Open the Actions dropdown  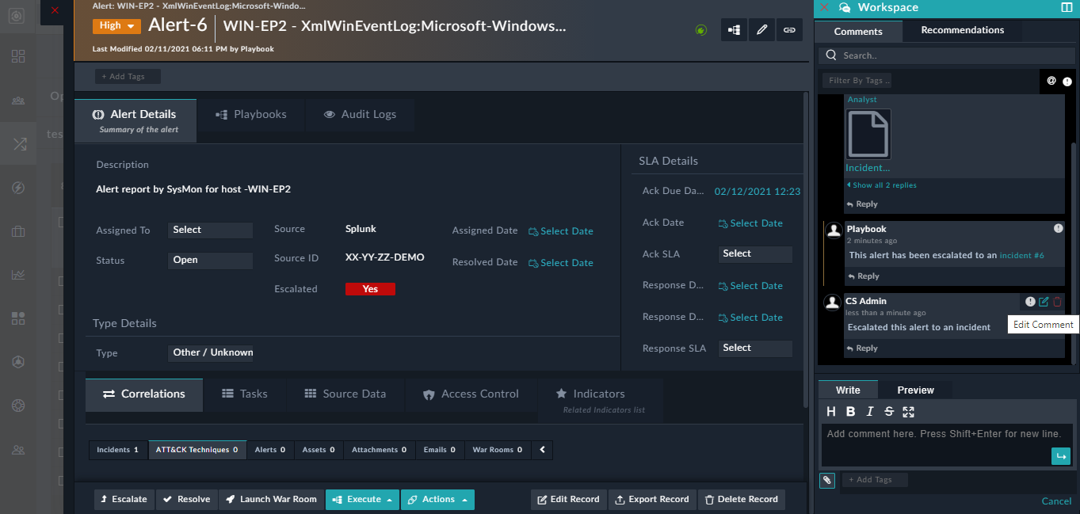(x=437, y=499)
